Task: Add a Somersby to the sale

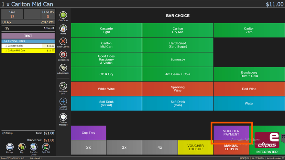Action: [178, 59]
